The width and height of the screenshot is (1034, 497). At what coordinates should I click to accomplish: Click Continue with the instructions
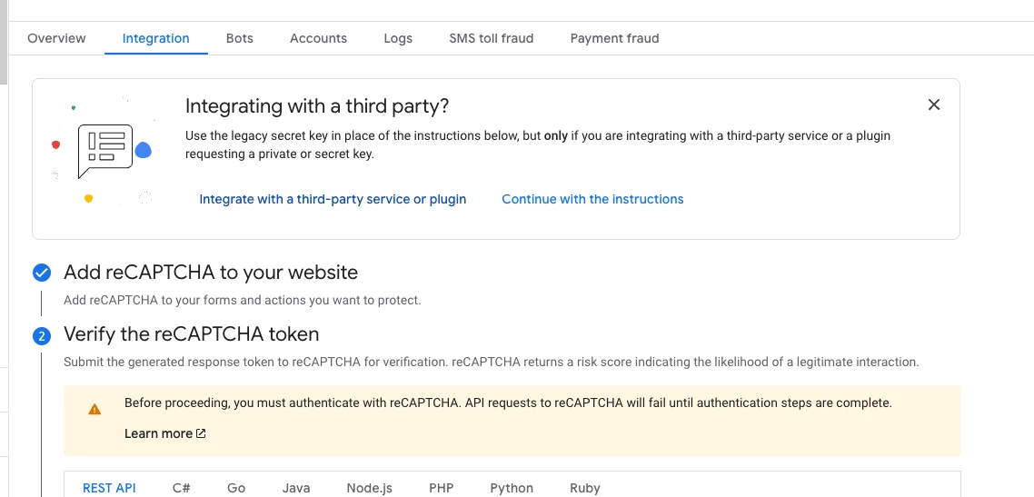click(x=592, y=199)
